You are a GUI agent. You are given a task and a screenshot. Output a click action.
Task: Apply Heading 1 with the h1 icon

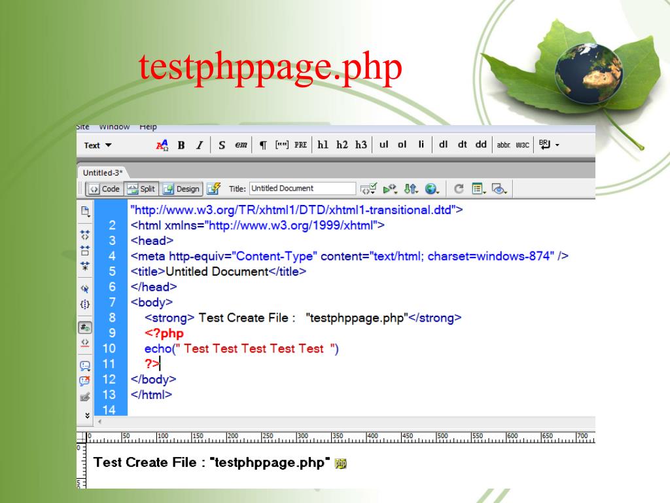[x=323, y=145]
